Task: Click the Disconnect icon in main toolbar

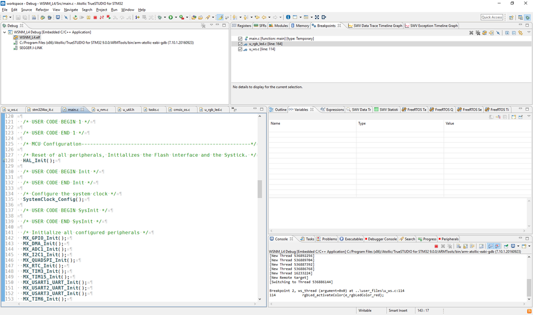Action: point(101,17)
